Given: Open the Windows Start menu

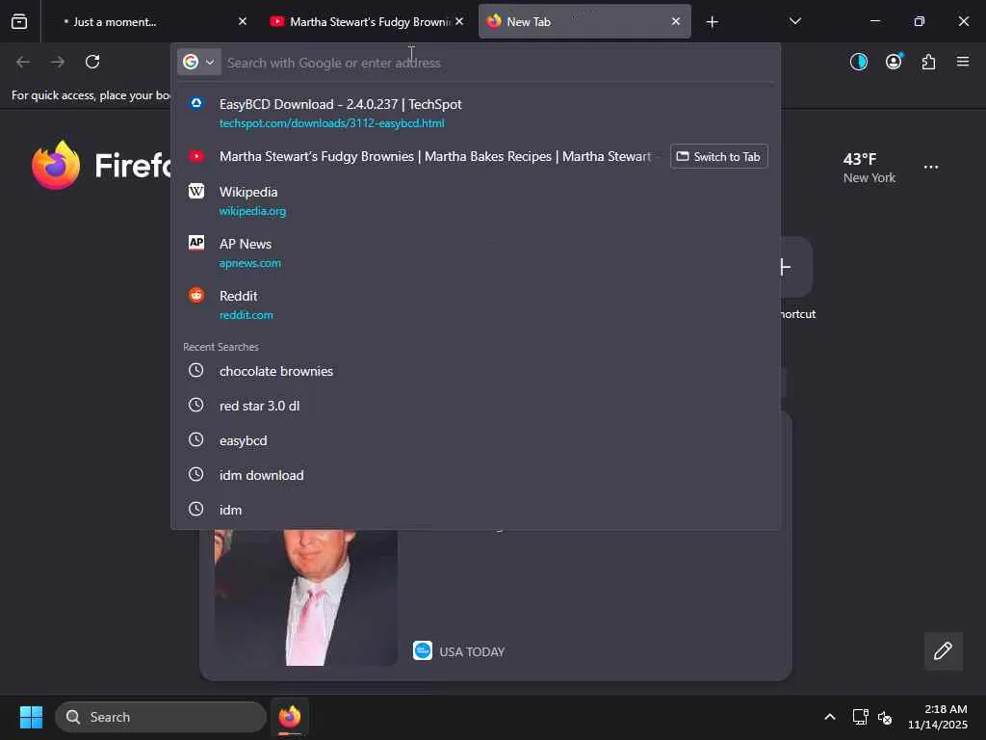Looking at the screenshot, I should click(31, 717).
